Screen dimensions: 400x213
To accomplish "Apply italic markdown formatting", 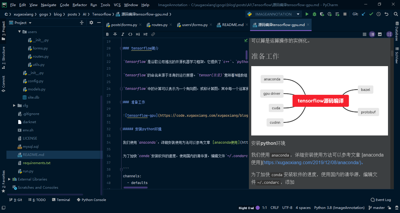I will coord(123,34).
